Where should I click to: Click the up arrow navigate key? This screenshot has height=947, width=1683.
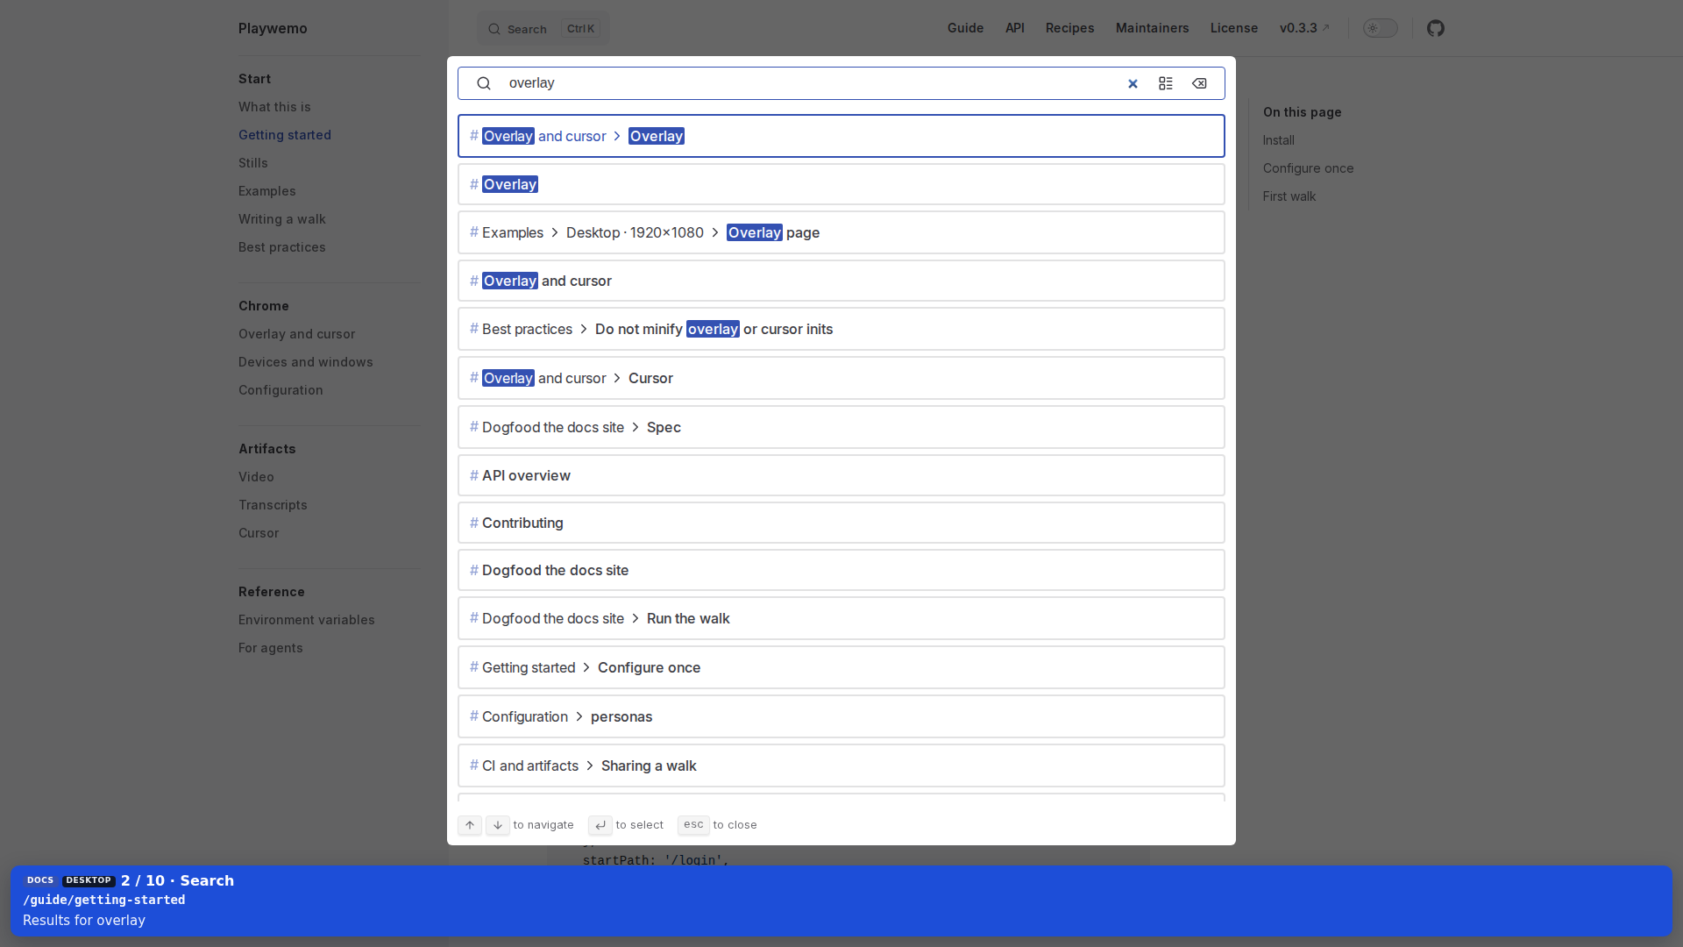pyautogui.click(x=470, y=825)
